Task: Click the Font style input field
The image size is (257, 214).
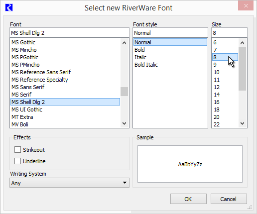Action: (170, 33)
